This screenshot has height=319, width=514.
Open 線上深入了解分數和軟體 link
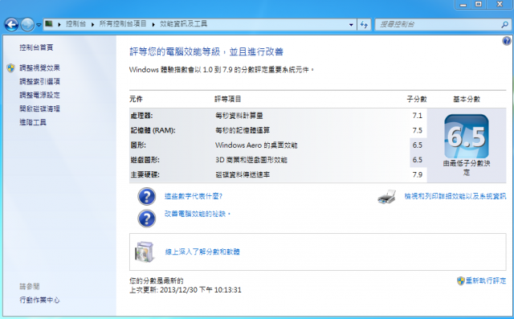[x=202, y=252]
